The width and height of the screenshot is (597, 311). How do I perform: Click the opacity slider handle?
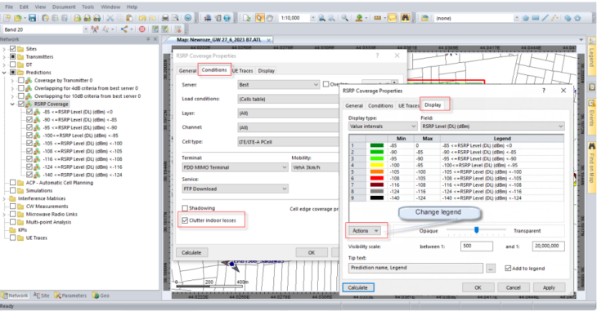tap(476, 230)
